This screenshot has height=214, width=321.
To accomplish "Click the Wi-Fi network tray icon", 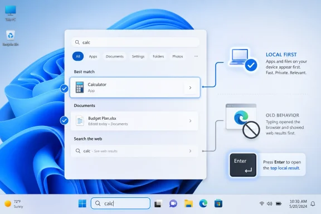I will (x=261, y=203).
